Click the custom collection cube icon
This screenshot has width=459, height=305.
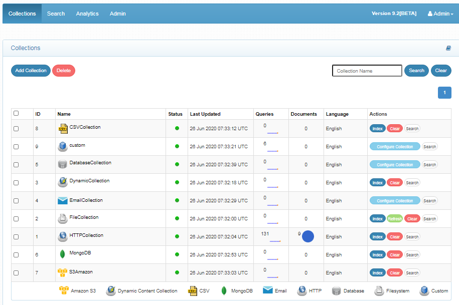pos(62,146)
